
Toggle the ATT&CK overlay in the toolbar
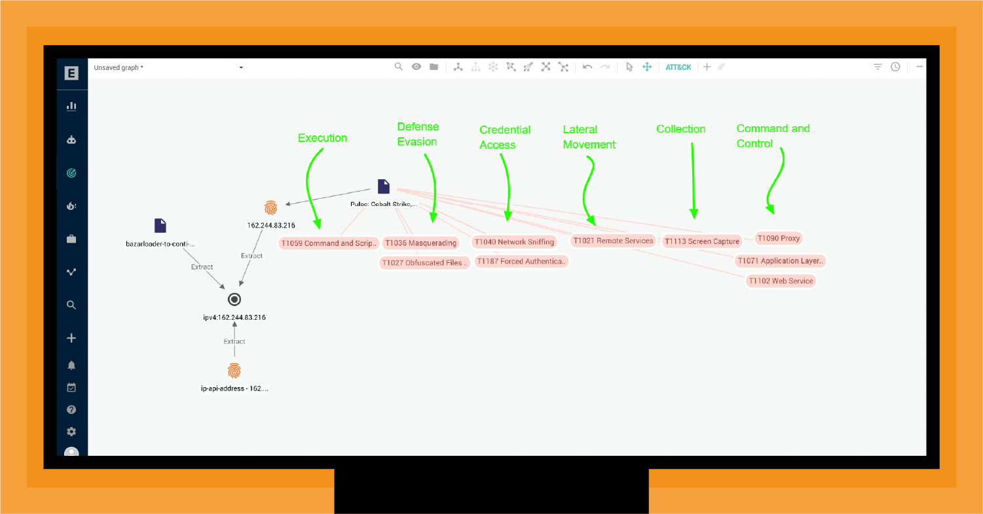coord(678,67)
